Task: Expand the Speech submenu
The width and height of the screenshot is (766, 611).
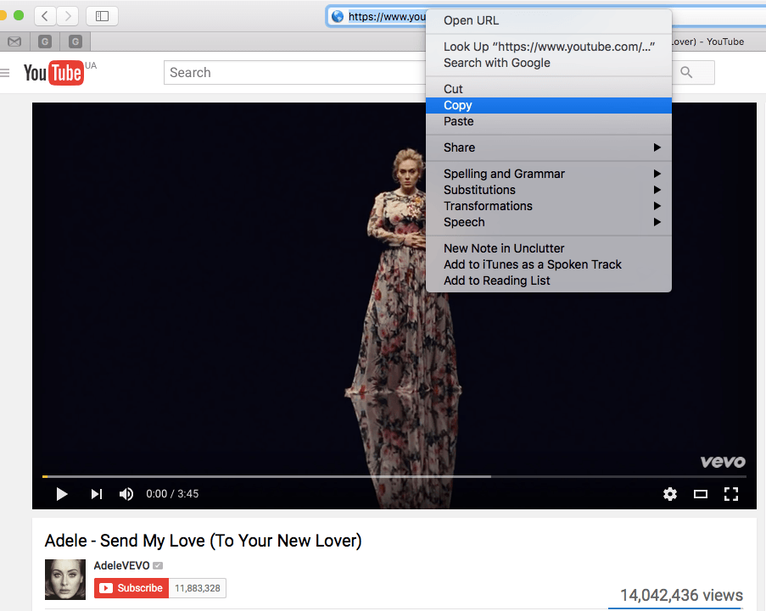Action: click(549, 222)
